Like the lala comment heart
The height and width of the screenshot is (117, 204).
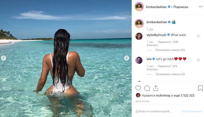coord(198,60)
